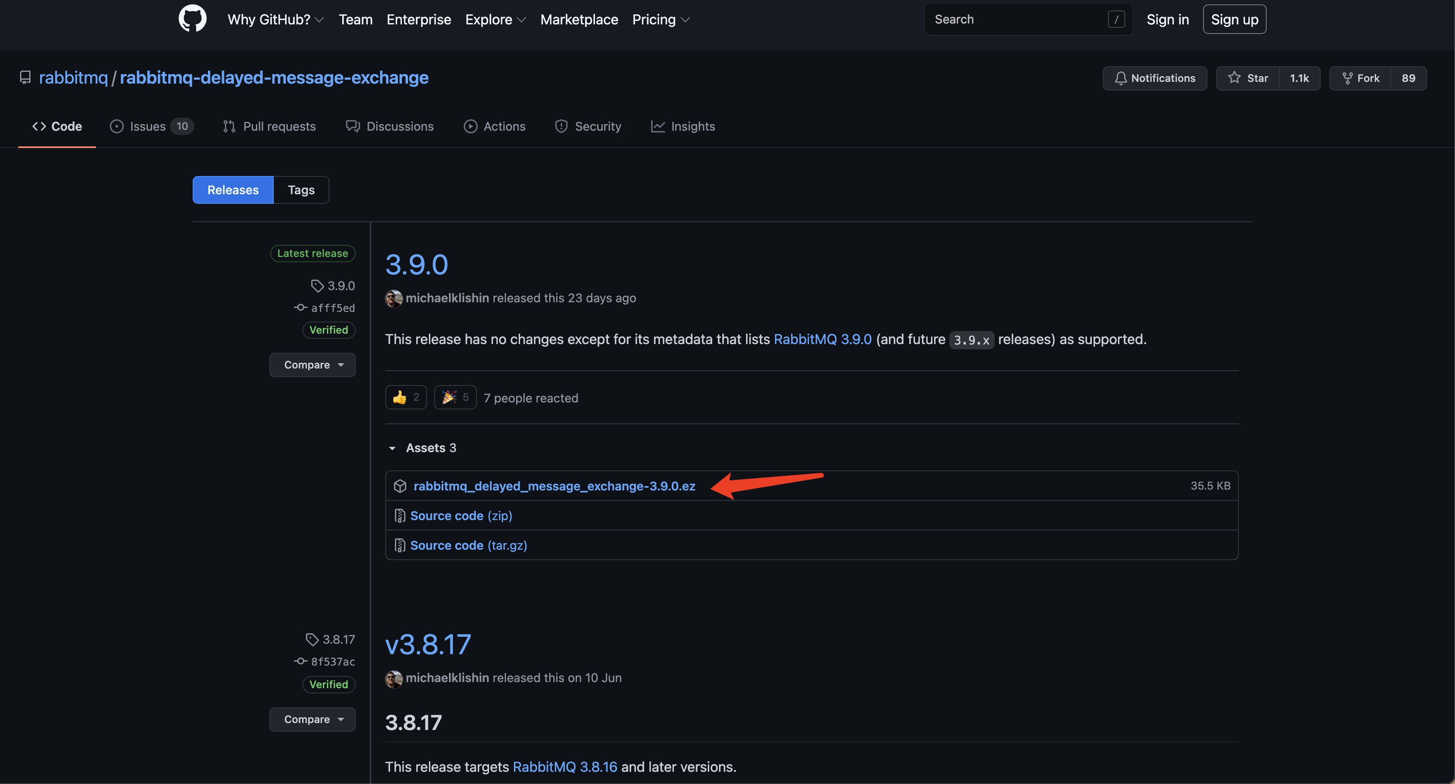Fork this repository
1455x784 pixels.
pyautogui.click(x=1361, y=78)
